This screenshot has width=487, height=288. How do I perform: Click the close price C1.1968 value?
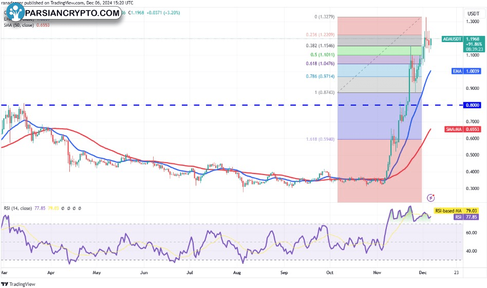click(136, 13)
